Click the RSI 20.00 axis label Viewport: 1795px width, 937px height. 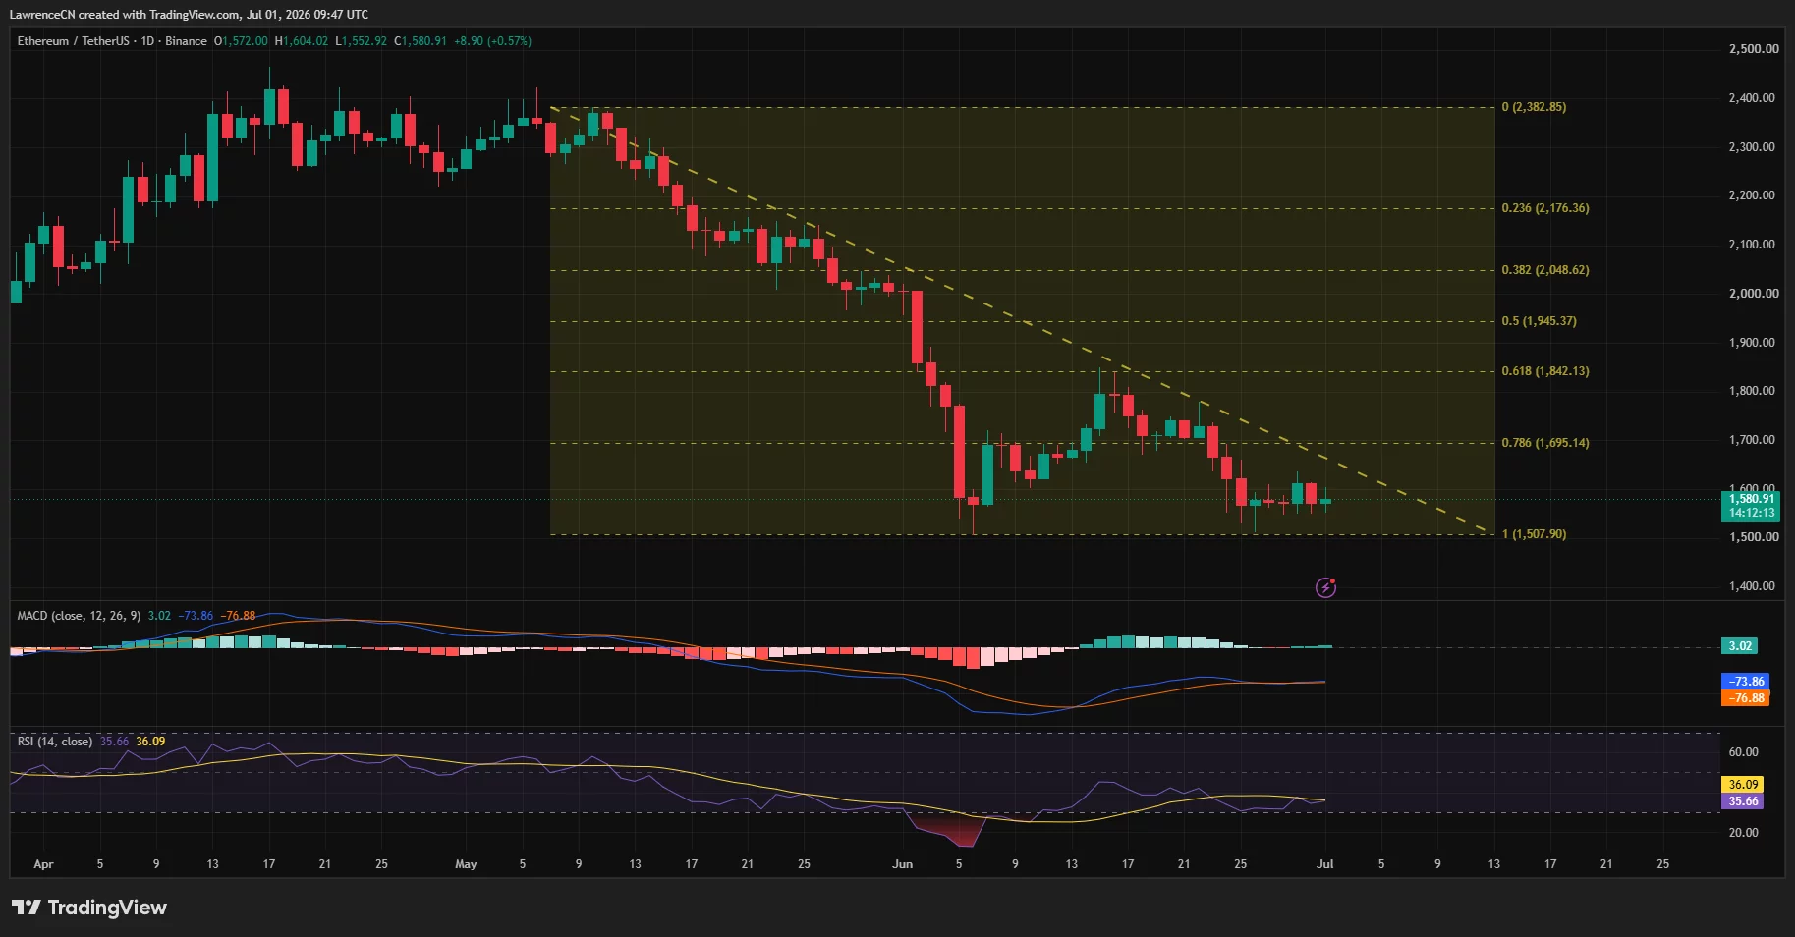(x=1743, y=833)
